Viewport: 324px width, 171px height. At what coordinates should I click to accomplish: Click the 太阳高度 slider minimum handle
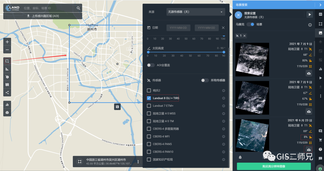tap(148, 52)
